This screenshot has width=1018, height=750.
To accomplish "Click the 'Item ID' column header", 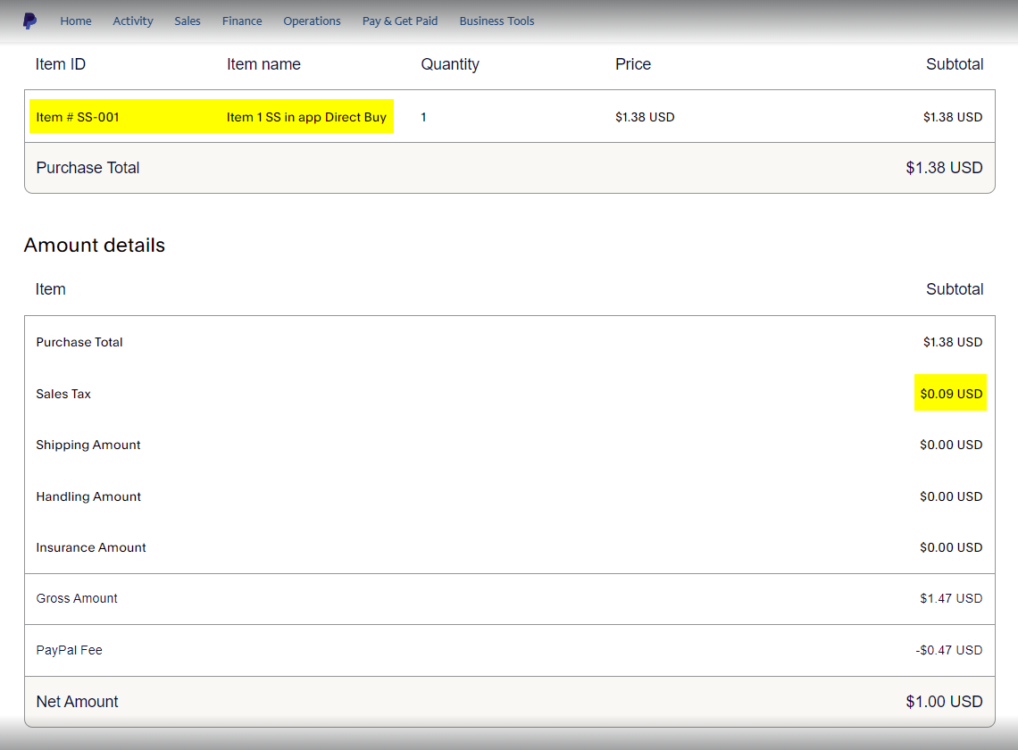I will coord(61,64).
